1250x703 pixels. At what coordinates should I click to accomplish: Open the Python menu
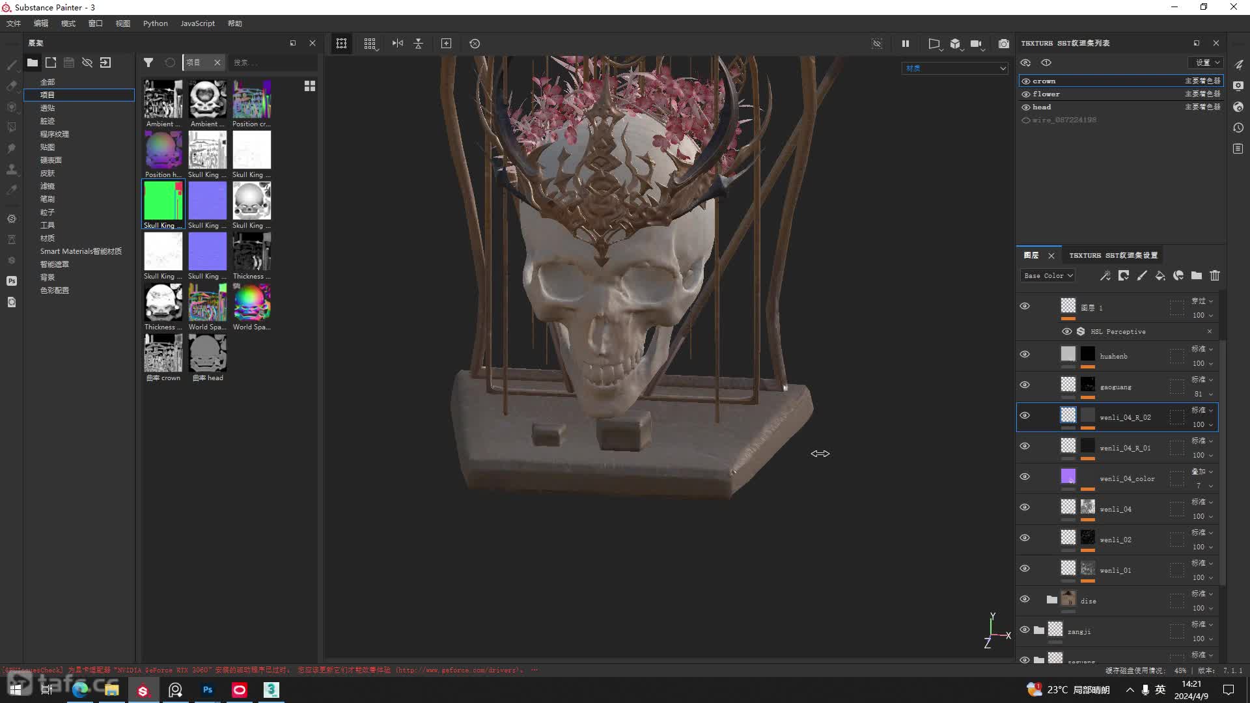coord(156,23)
